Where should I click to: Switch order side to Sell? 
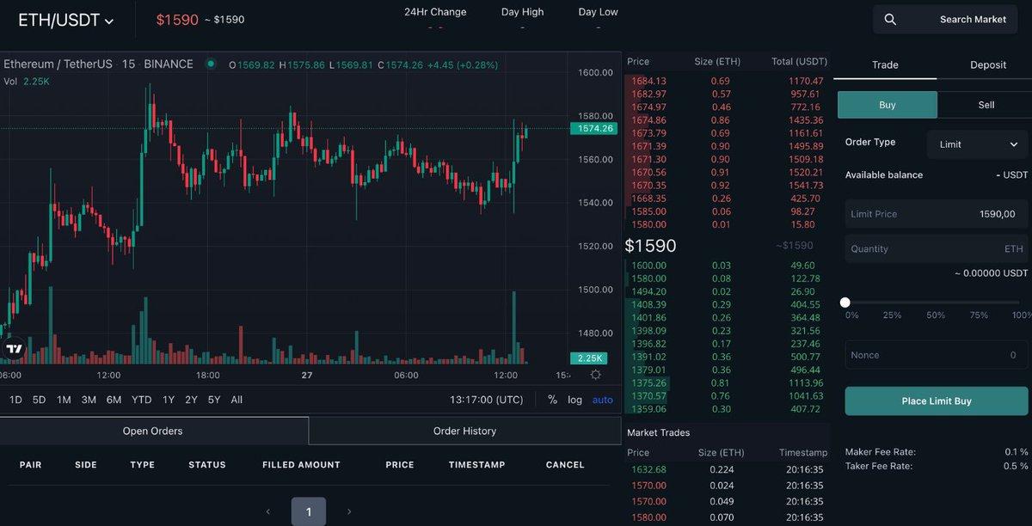(986, 105)
